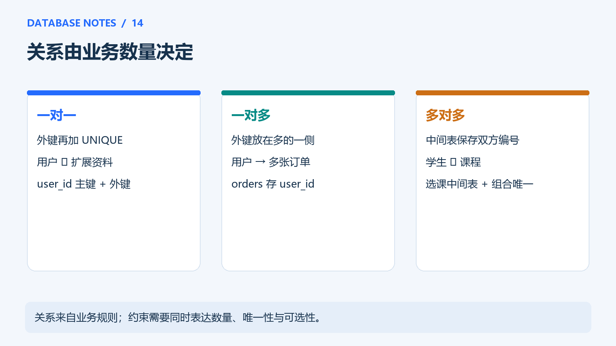This screenshot has width=616, height=346.
Task: Select the line 选课中间表 + 组合唯一
Action: point(480,184)
